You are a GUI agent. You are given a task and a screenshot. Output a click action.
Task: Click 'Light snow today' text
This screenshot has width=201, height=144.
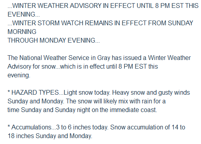86,93
